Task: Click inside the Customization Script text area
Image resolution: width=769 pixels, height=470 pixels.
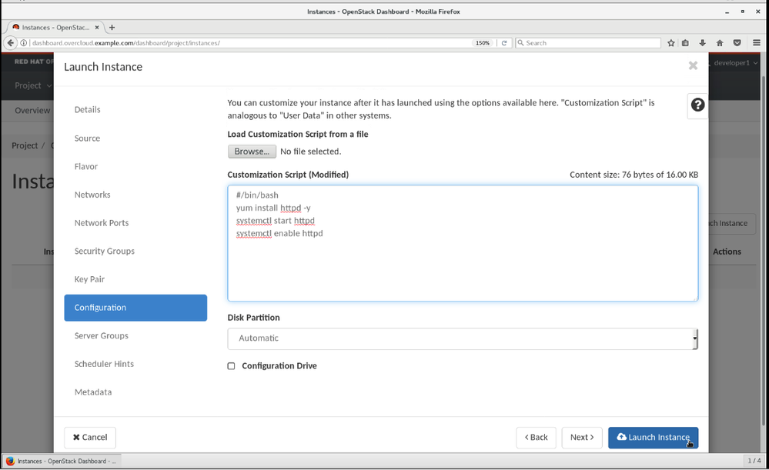Action: coord(462,262)
